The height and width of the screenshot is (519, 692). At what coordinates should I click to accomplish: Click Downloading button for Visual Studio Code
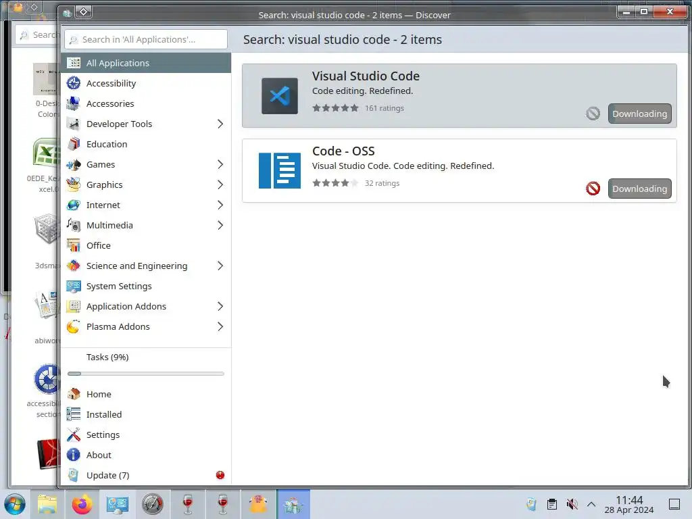pyautogui.click(x=639, y=114)
